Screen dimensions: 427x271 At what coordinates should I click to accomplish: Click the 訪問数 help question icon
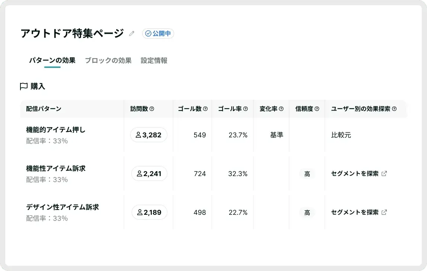152,109
